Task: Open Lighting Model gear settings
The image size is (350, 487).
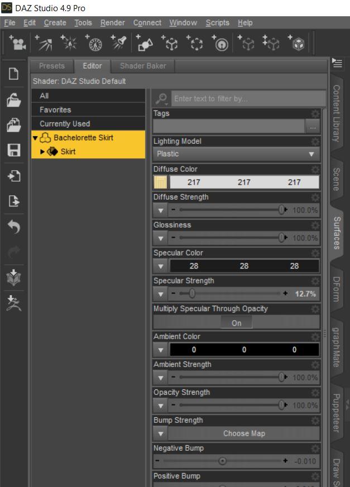Action: [315, 142]
